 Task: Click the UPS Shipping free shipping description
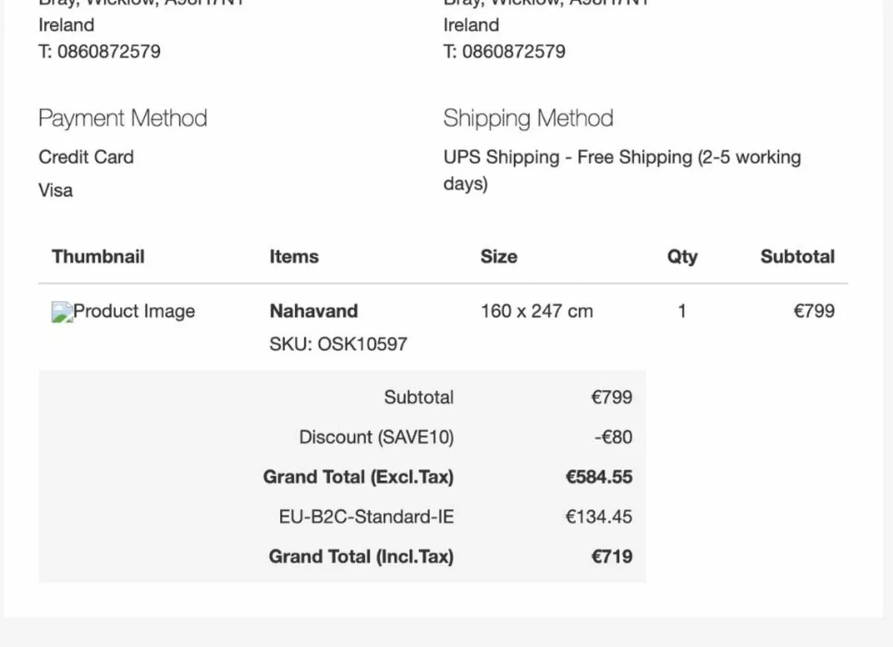pos(621,158)
